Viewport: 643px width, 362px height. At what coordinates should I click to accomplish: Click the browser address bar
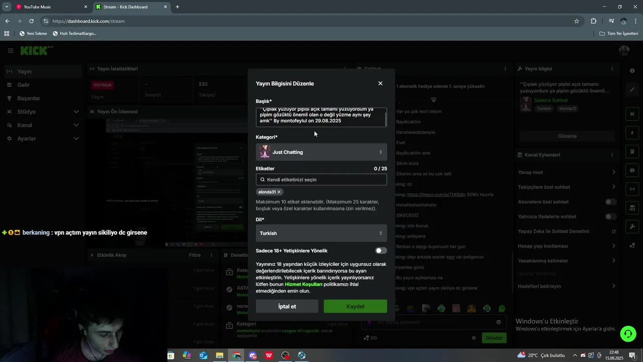point(306,21)
